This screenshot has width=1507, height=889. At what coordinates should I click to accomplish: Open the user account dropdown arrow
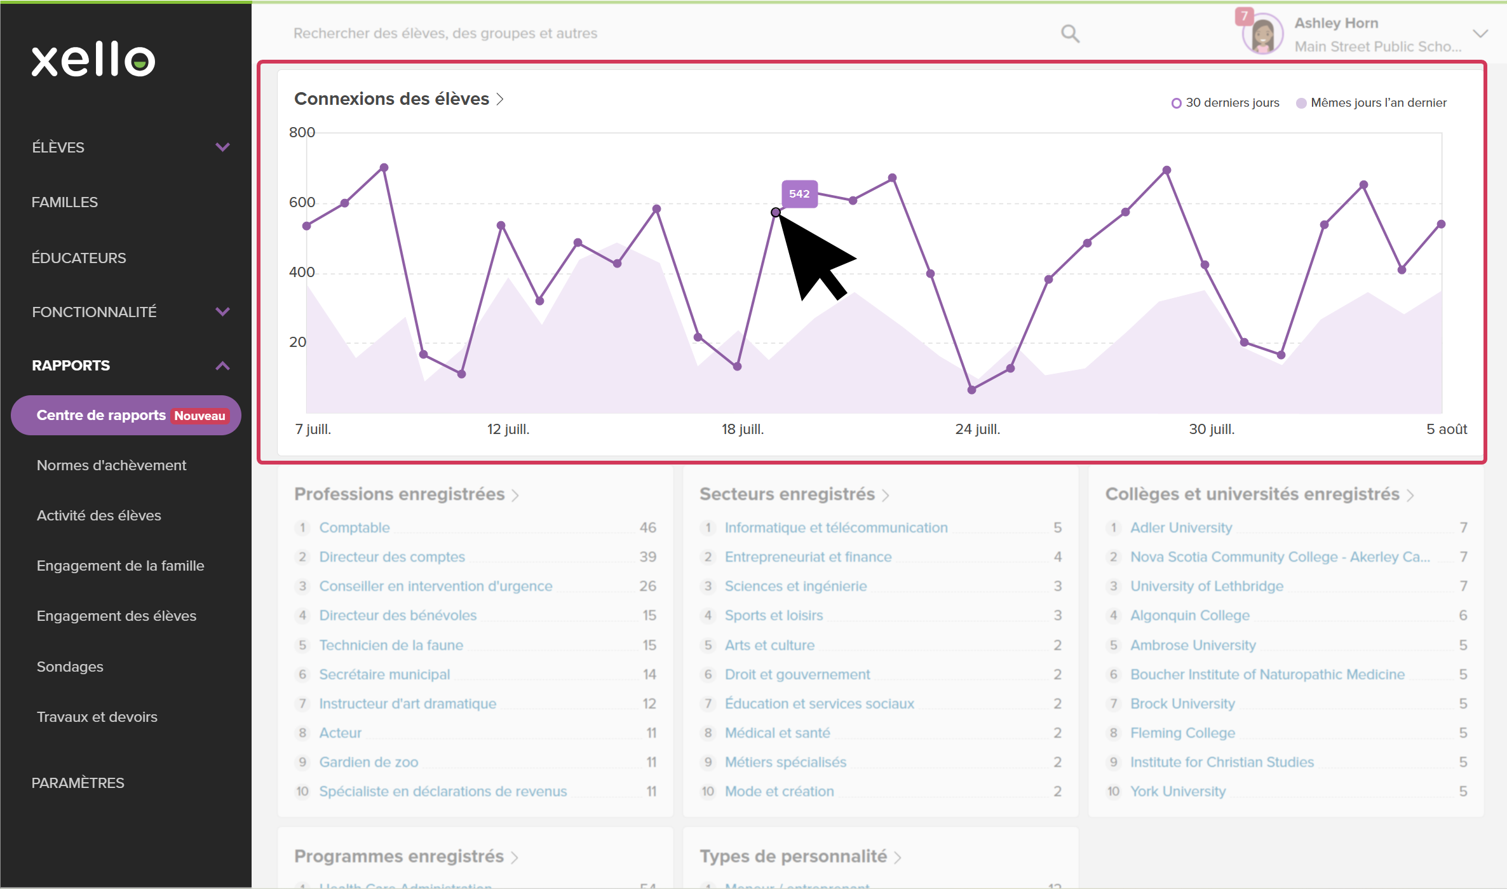(1480, 34)
